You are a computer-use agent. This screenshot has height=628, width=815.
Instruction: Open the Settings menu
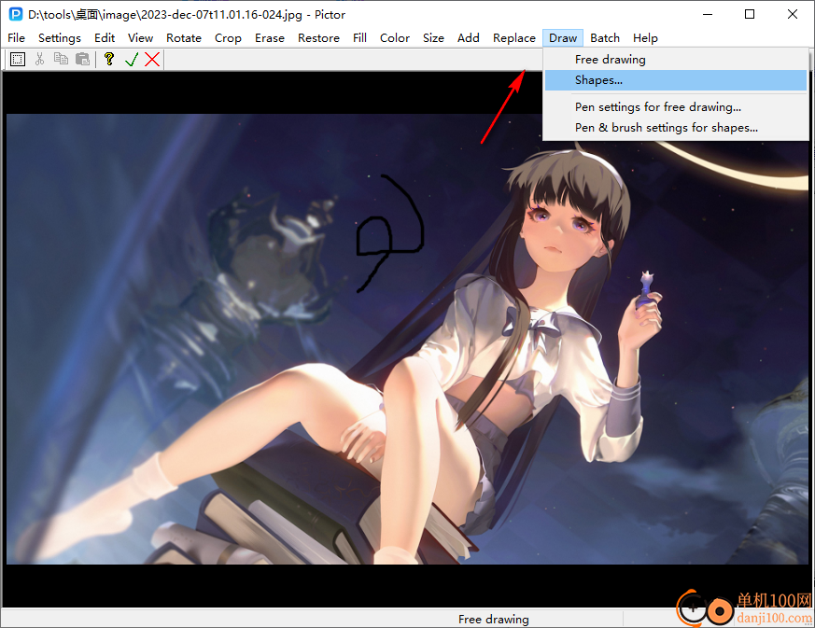point(59,38)
